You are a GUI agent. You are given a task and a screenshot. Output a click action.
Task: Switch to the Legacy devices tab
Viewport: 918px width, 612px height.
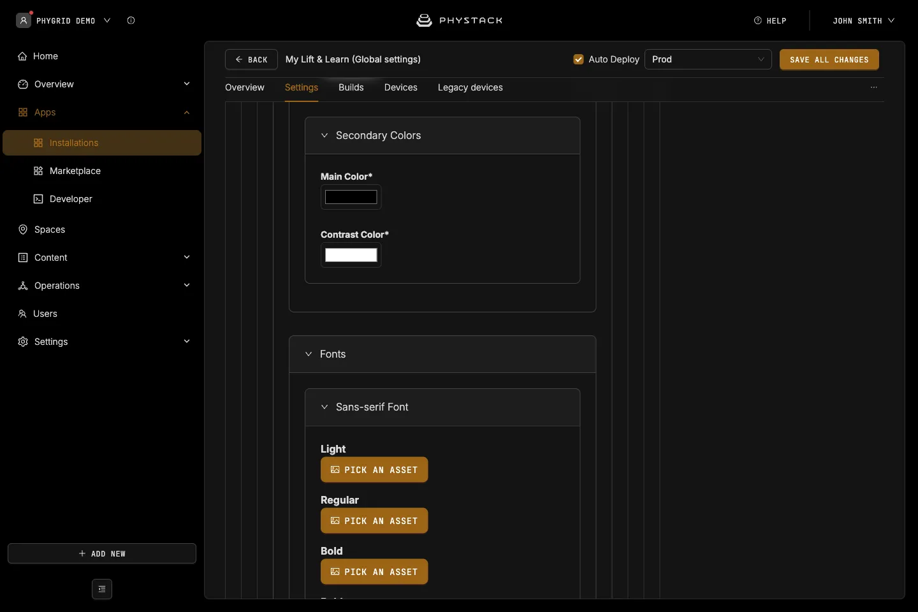click(x=470, y=87)
